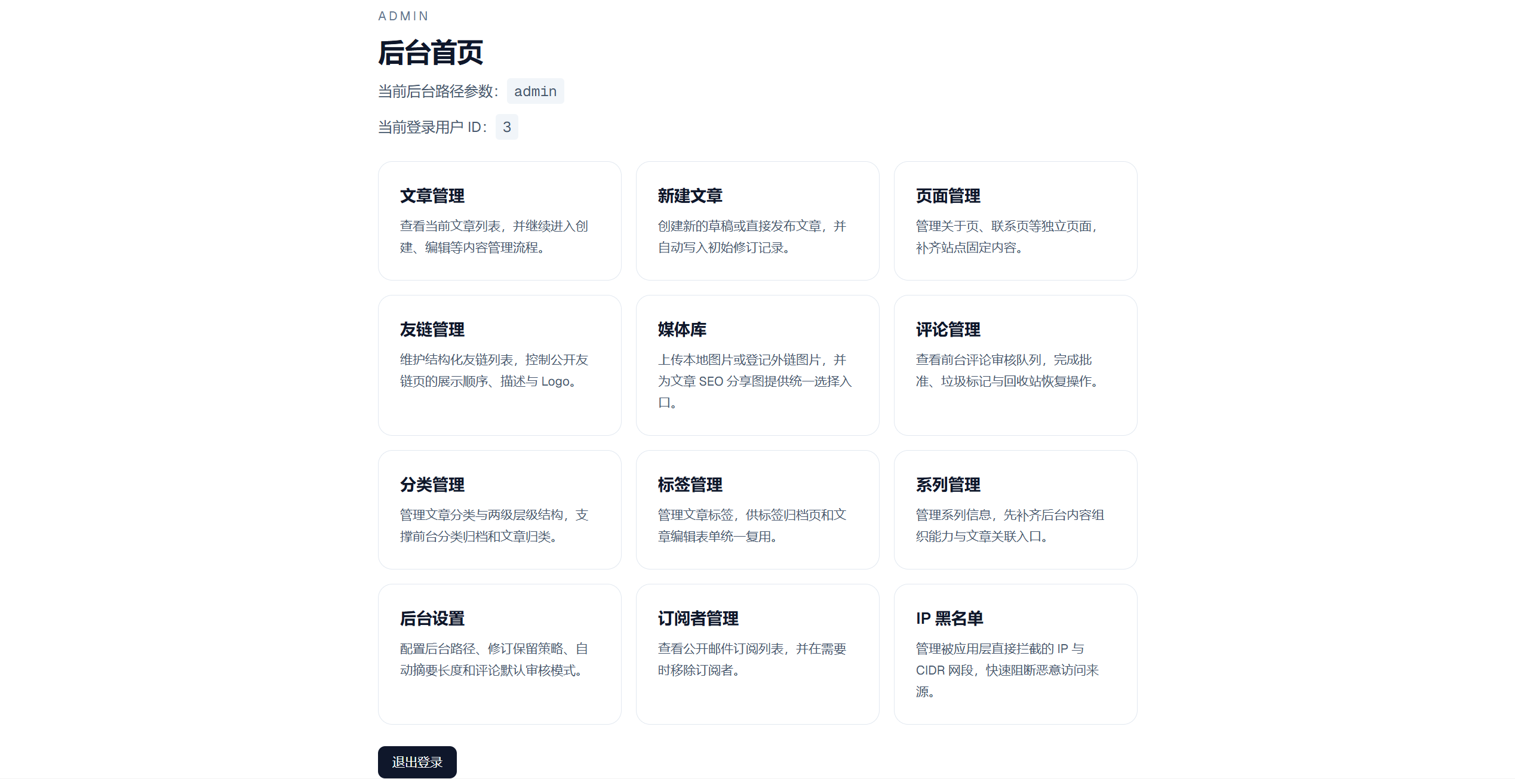This screenshot has width=1515, height=779.
Task: Open the 新建文章 card to create article
Action: [757, 221]
